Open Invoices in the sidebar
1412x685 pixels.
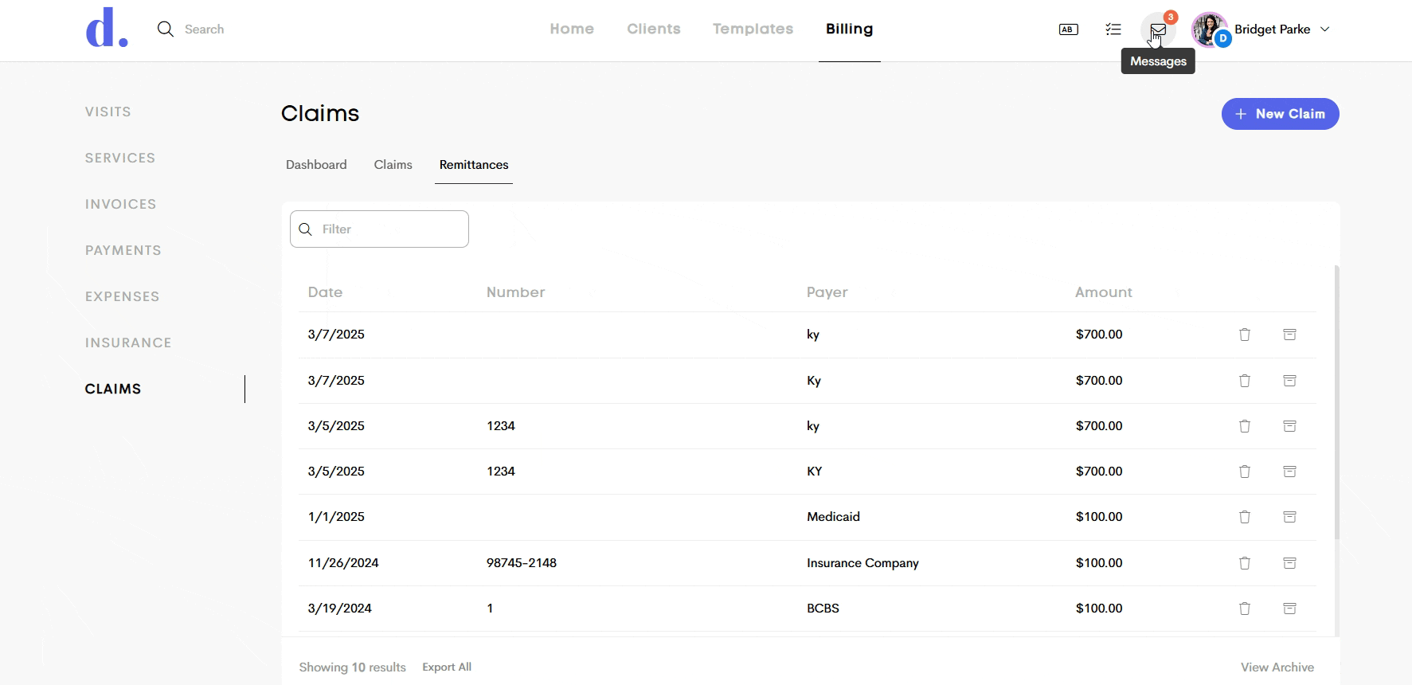tap(121, 204)
